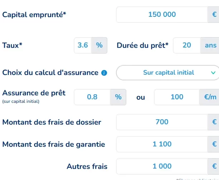Click the euro symbol beside frais de dossier
The image size is (219, 180).
pos(214,122)
